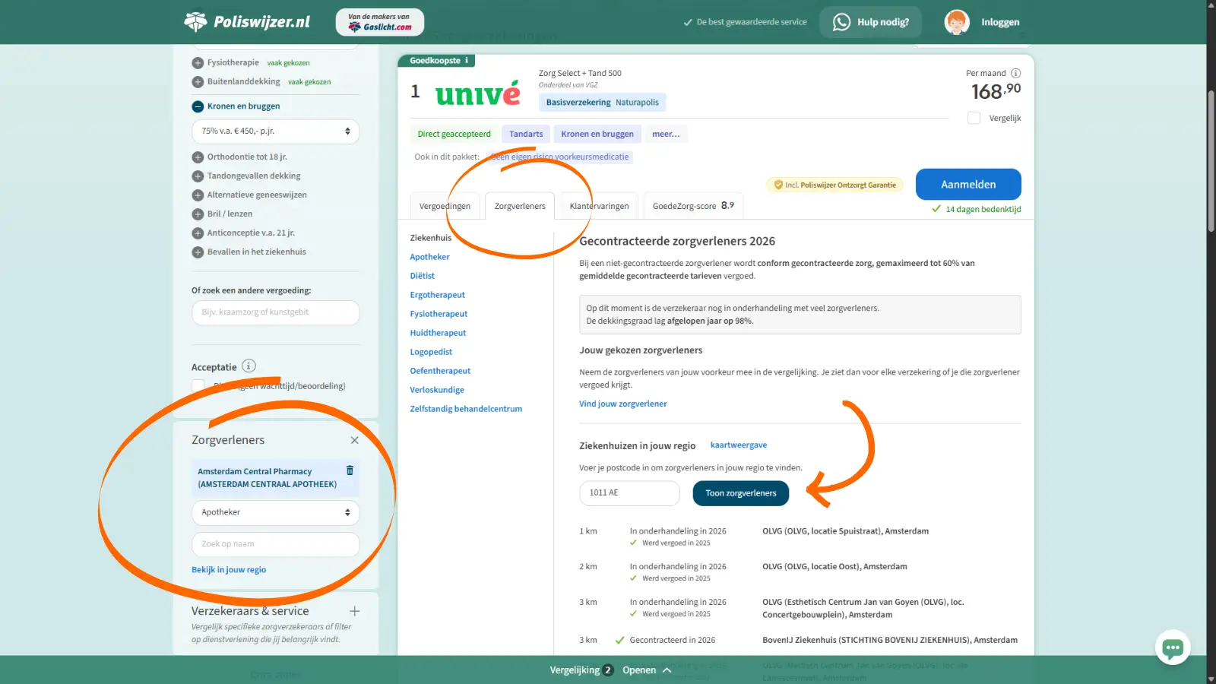Image resolution: width=1216 pixels, height=684 pixels.
Task: Delete Amsterdam Central Pharmacy with trash icon
Action: [350, 470]
